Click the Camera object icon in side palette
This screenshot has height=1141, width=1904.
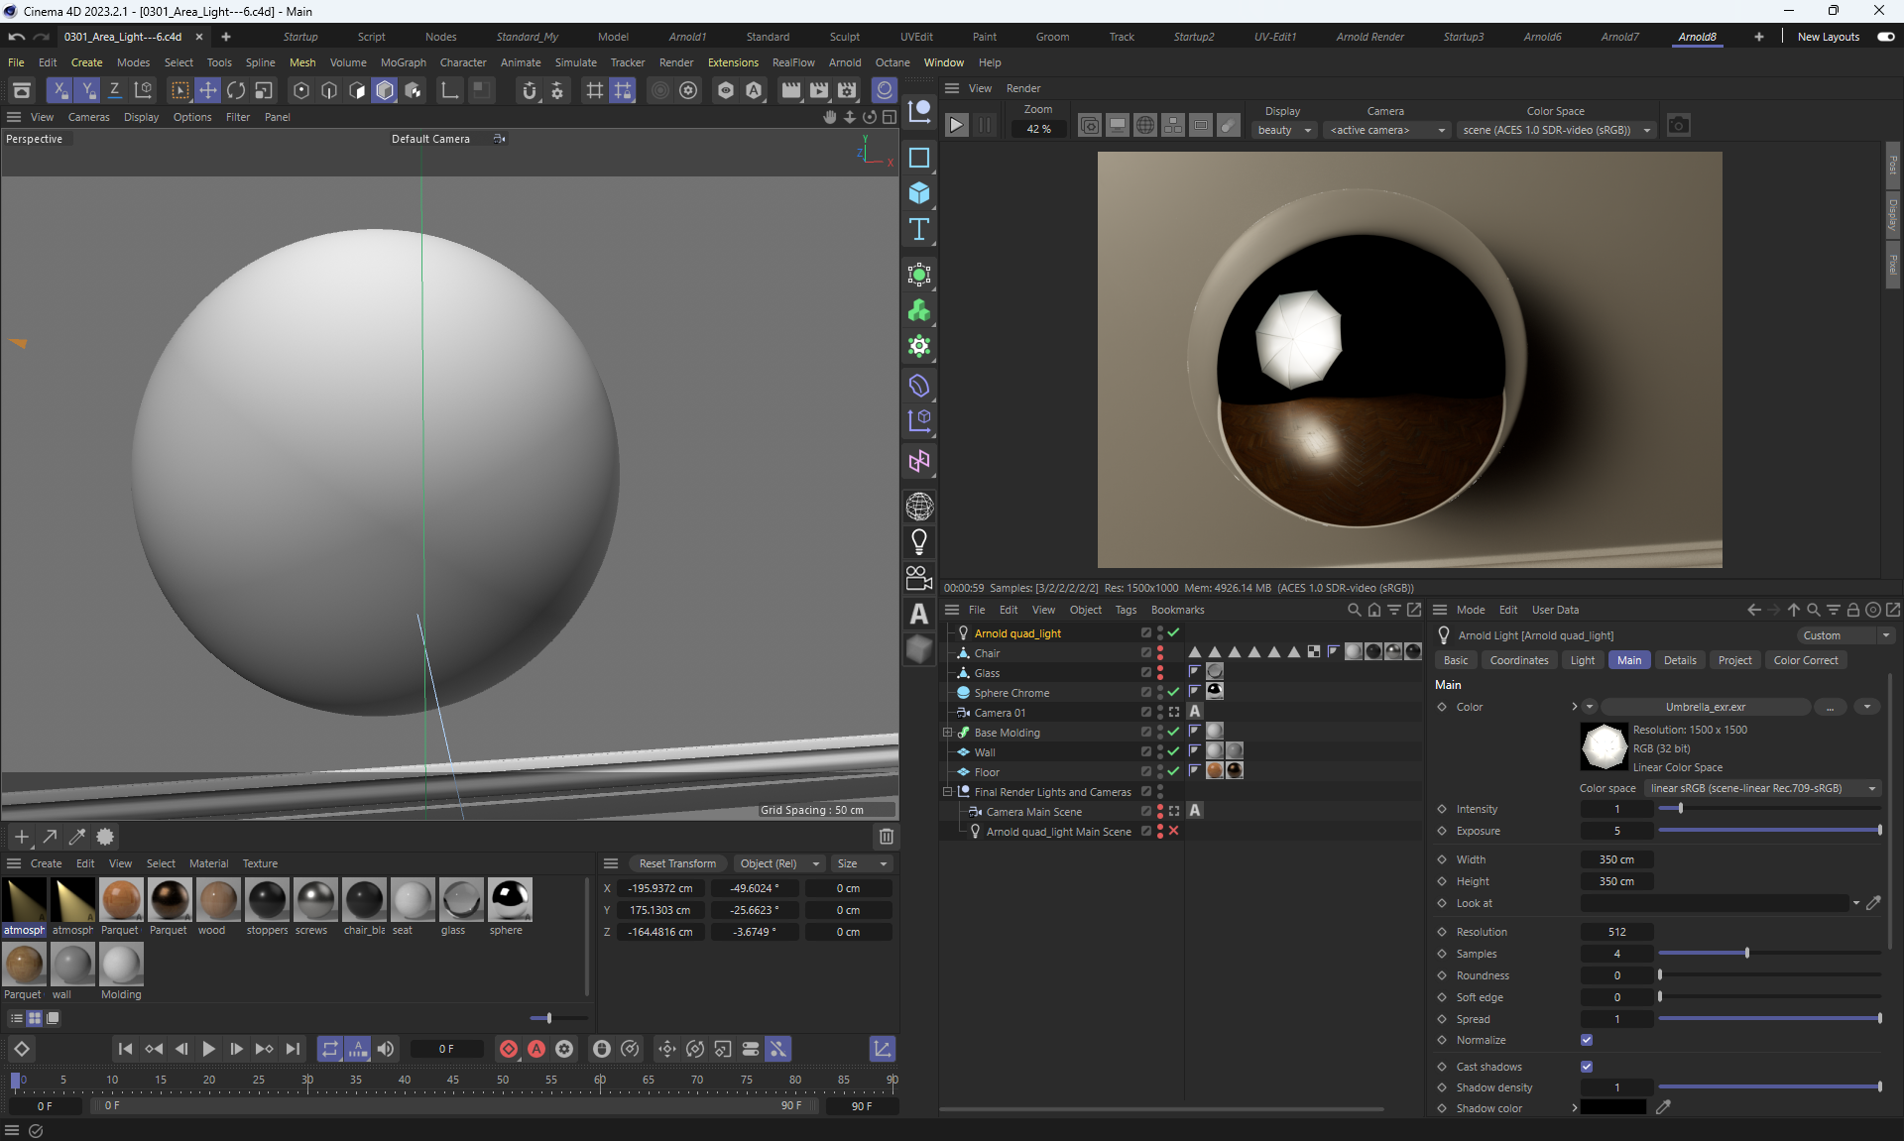point(919,577)
